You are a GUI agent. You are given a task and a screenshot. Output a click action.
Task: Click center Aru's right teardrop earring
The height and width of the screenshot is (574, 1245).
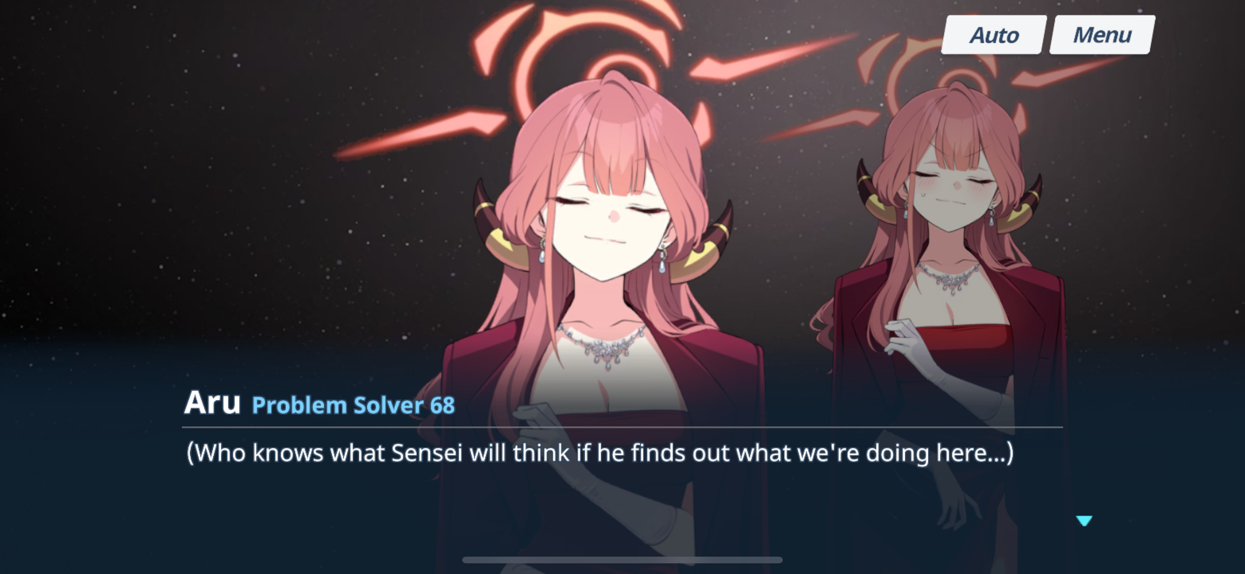[663, 260]
